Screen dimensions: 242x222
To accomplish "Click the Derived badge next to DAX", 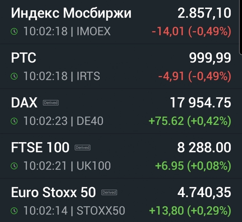I will 50,103.
